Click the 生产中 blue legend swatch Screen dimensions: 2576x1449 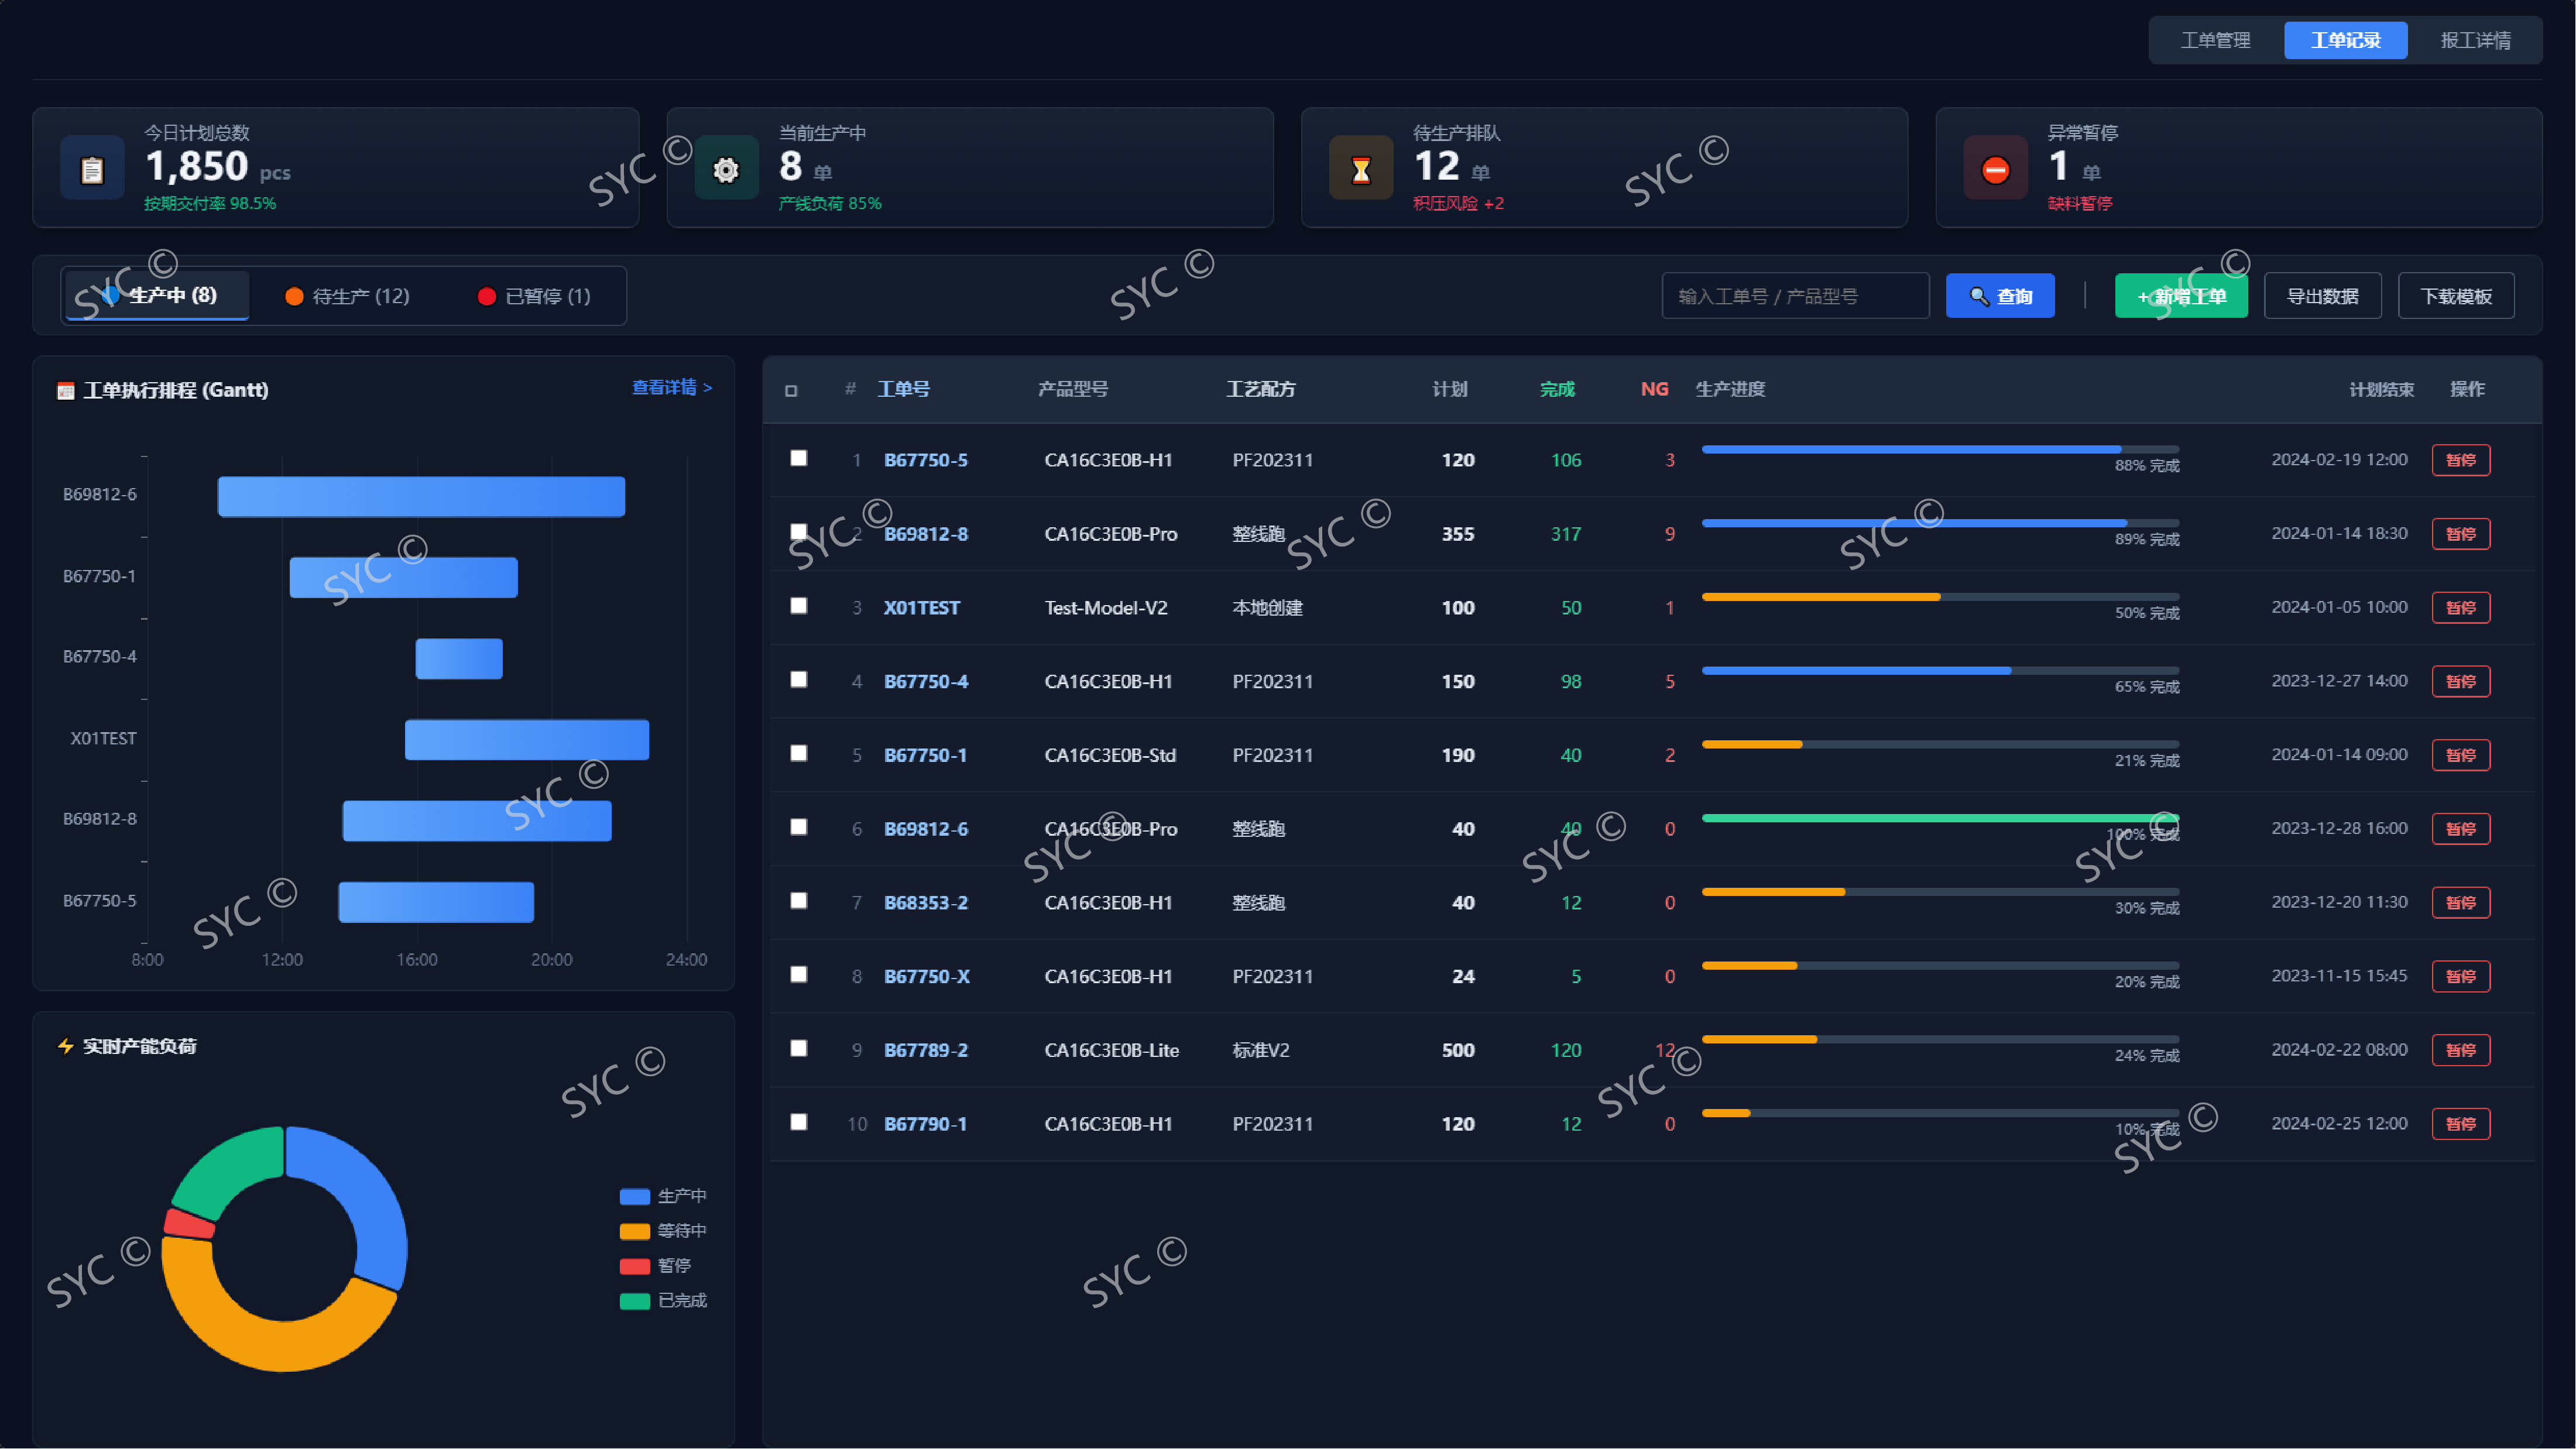click(x=634, y=1196)
